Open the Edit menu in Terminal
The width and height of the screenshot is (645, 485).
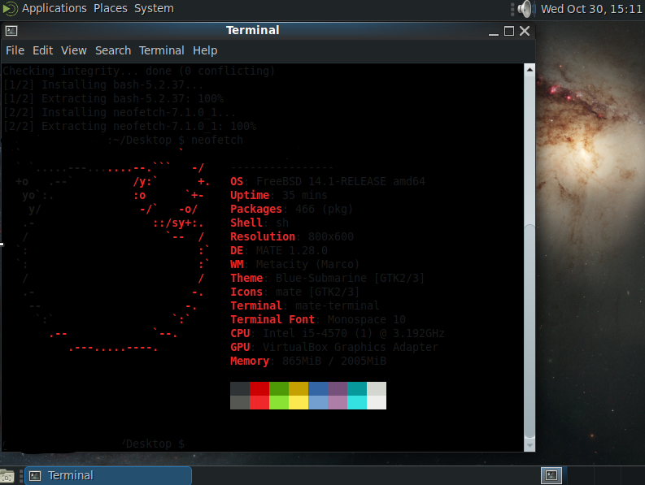click(x=43, y=50)
